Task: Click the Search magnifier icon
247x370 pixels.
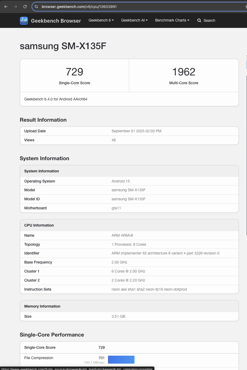Action: point(199,20)
